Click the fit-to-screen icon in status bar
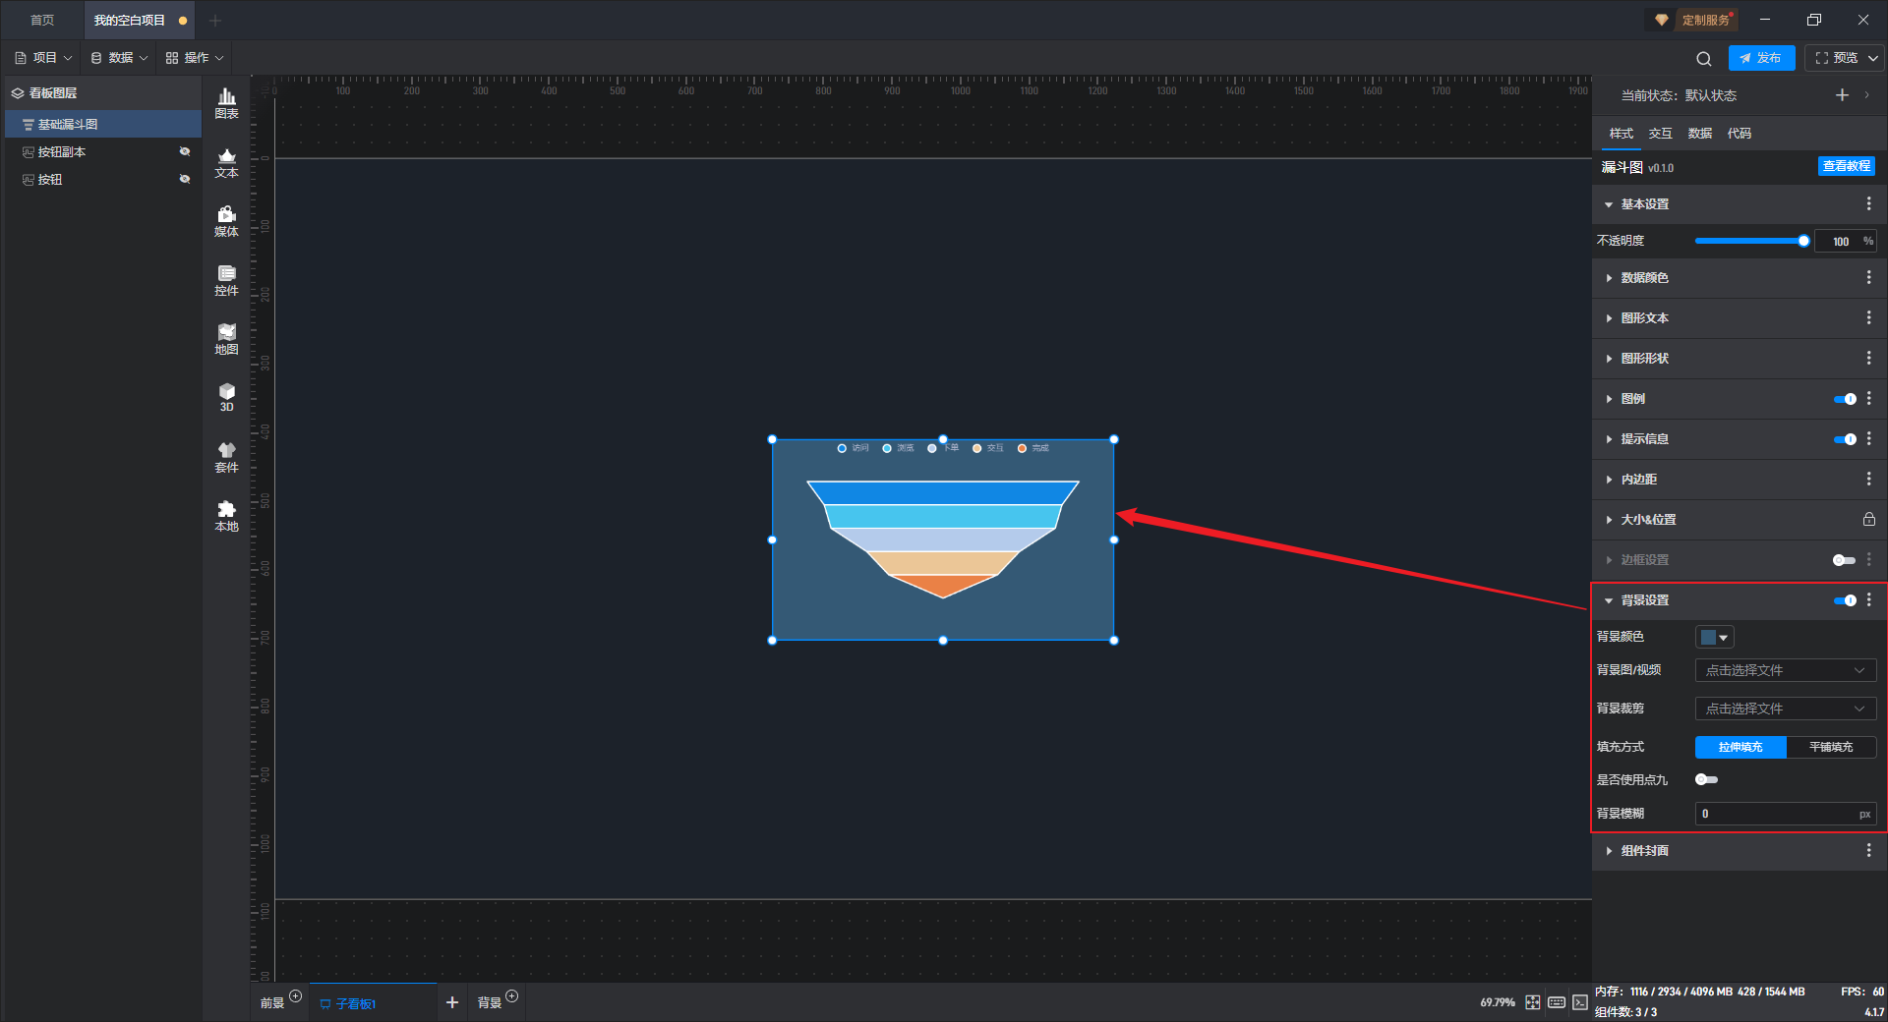Image resolution: width=1888 pixels, height=1022 pixels. click(1533, 1002)
